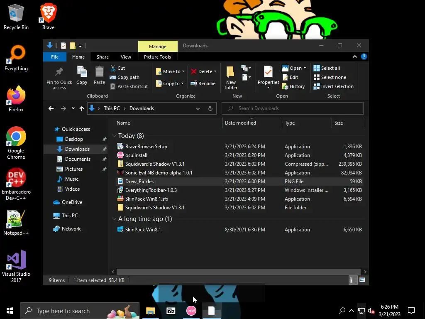Image resolution: width=425 pixels, height=319 pixels.
Task: Click Paste shortcut in ribbon
Action: click(129, 86)
